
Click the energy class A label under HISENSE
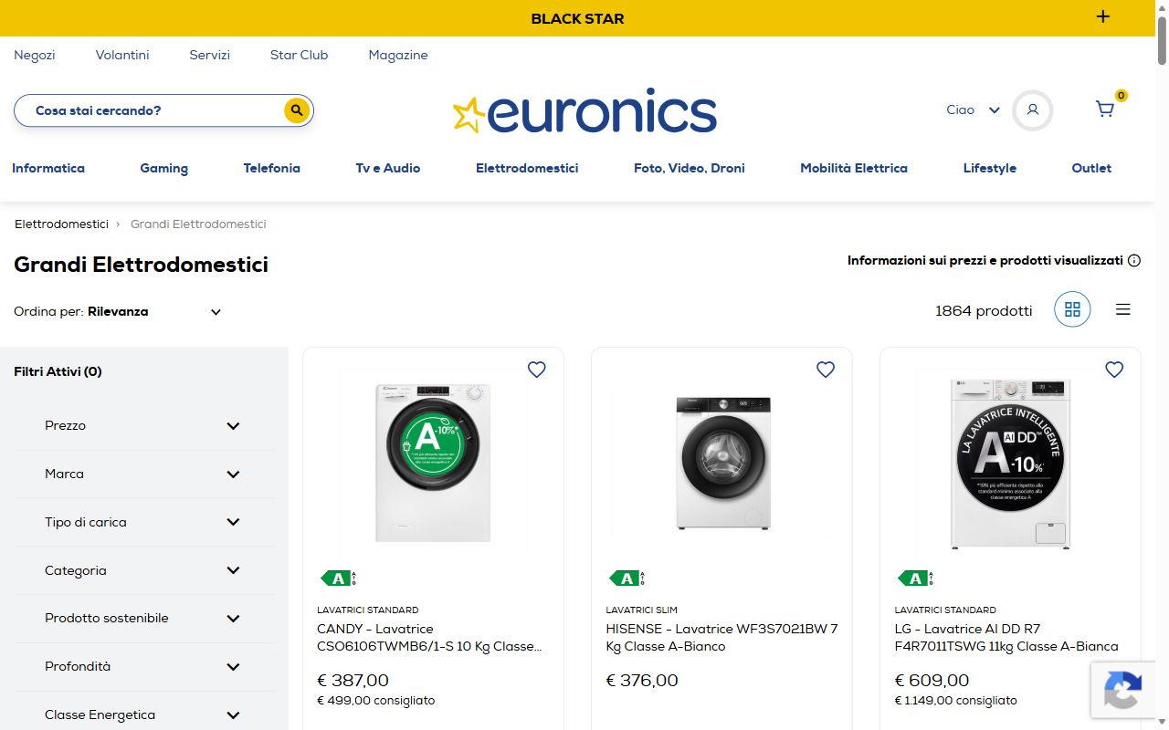tap(627, 578)
